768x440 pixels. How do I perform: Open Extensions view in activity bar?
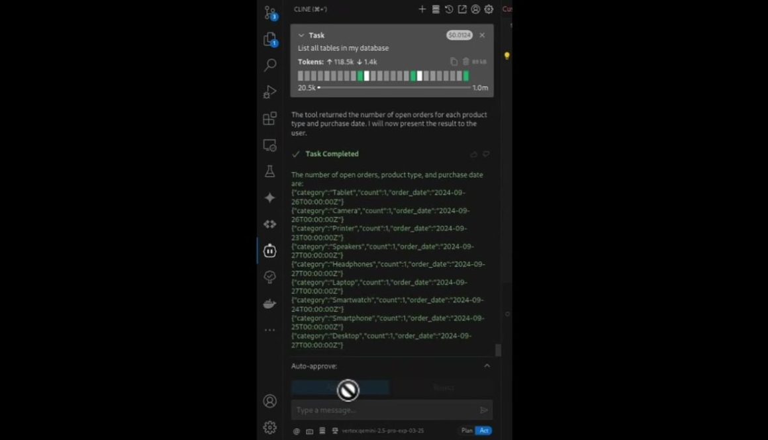(x=270, y=118)
